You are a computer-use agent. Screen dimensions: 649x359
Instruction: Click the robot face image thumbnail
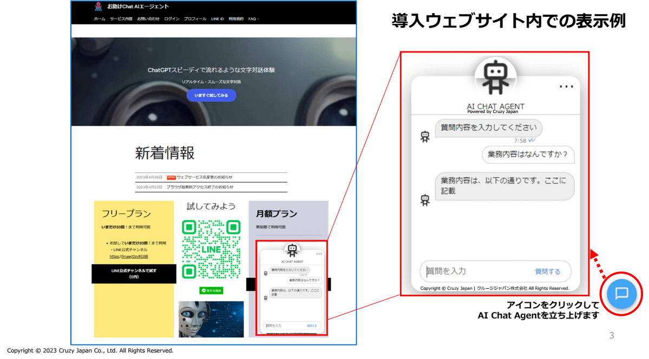coord(211,319)
